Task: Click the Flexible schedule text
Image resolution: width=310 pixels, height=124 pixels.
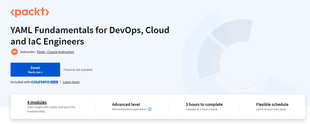Action: [x=272, y=104]
